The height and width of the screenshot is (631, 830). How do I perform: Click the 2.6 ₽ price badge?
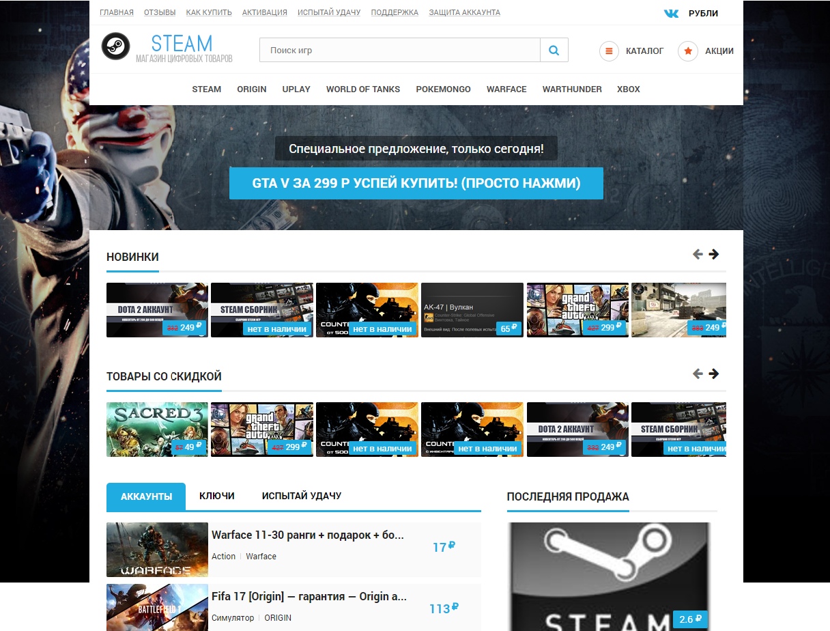690,619
